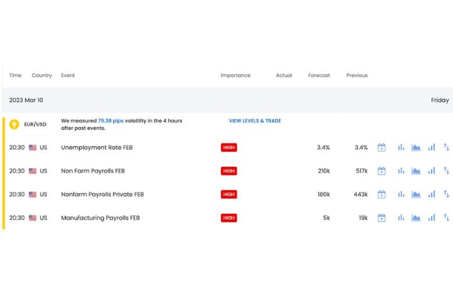
Task: Add Manufacturing Payrolls FEB to calendar
Action: coord(382,218)
